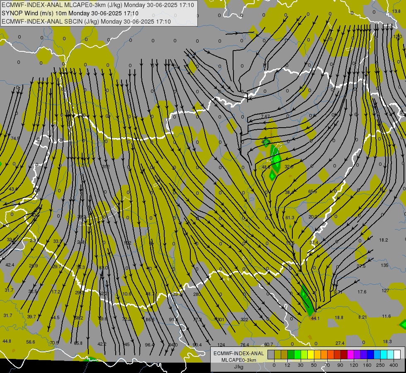The width and height of the screenshot is (406, 373).
Task: Click the map value '43.4'
Action: (13, 189)
